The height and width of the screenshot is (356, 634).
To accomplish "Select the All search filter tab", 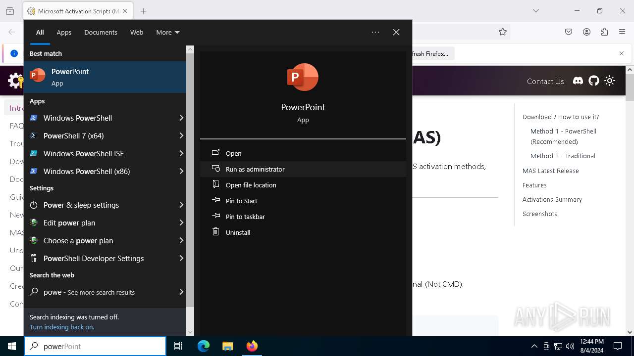I will pos(40,32).
